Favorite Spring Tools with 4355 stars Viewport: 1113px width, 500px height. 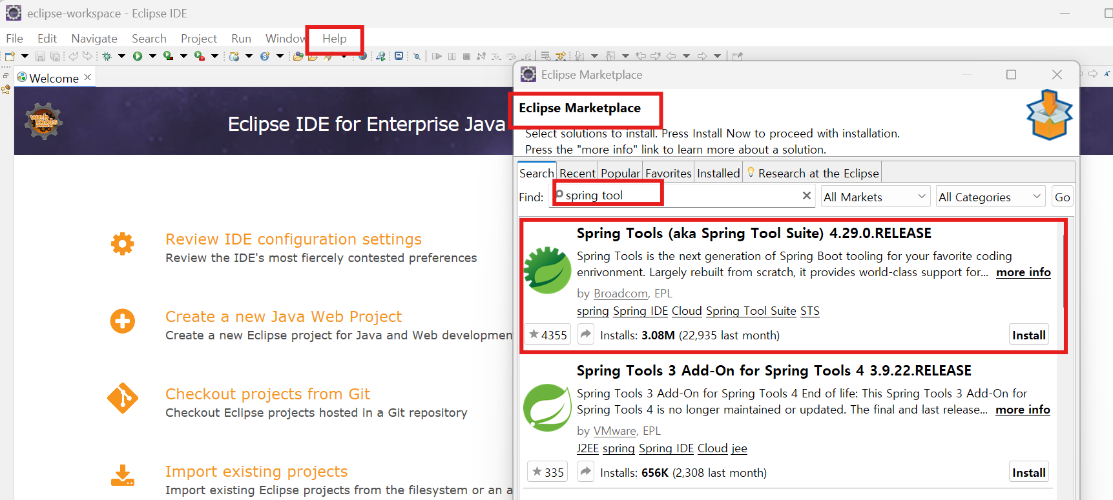(x=548, y=335)
